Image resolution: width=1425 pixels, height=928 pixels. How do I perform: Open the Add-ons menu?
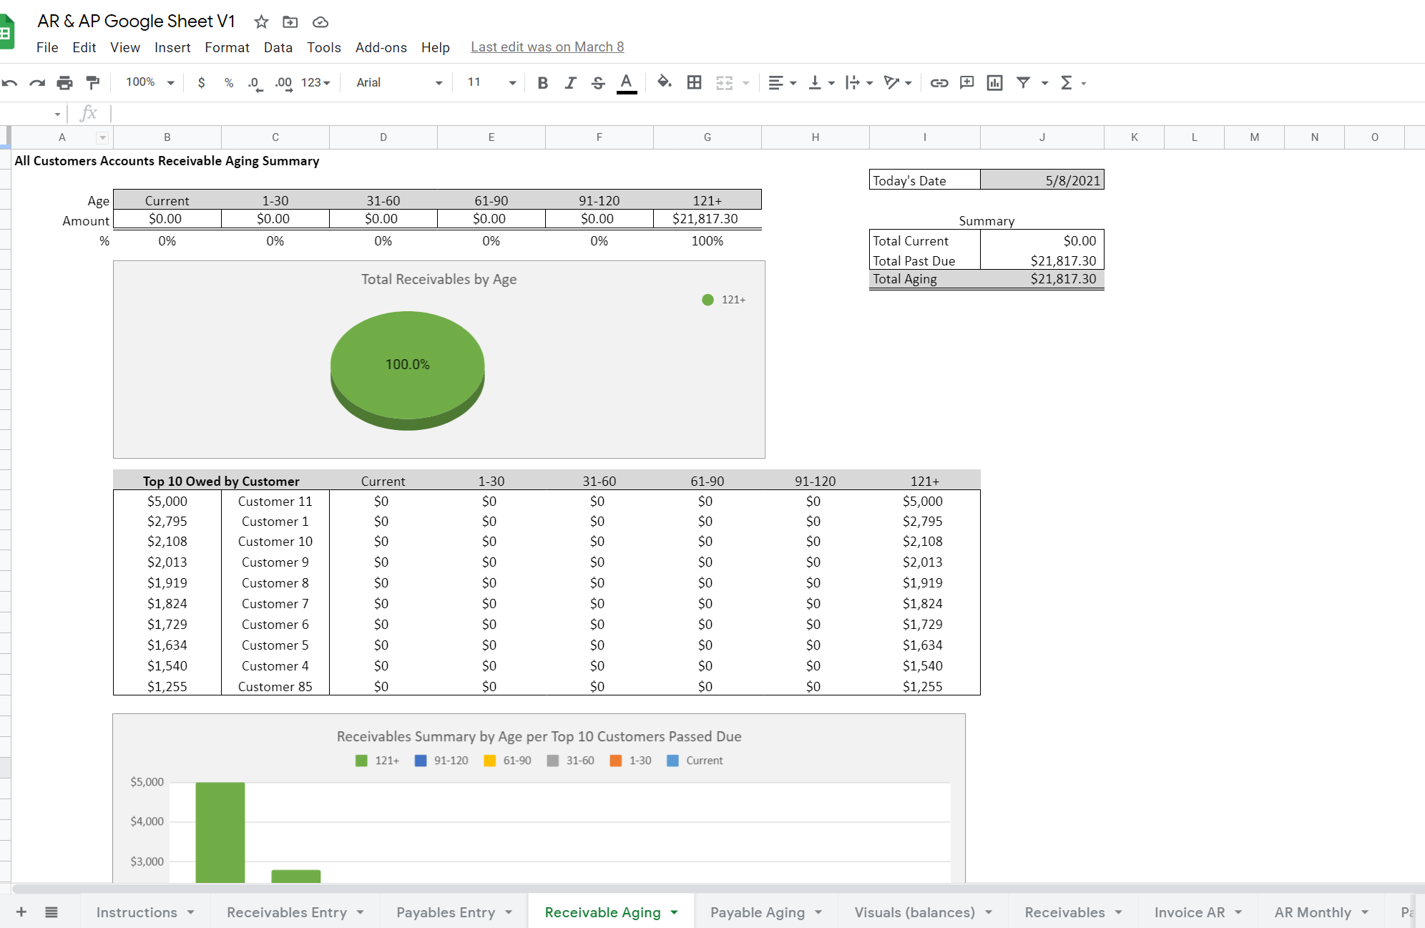381,47
